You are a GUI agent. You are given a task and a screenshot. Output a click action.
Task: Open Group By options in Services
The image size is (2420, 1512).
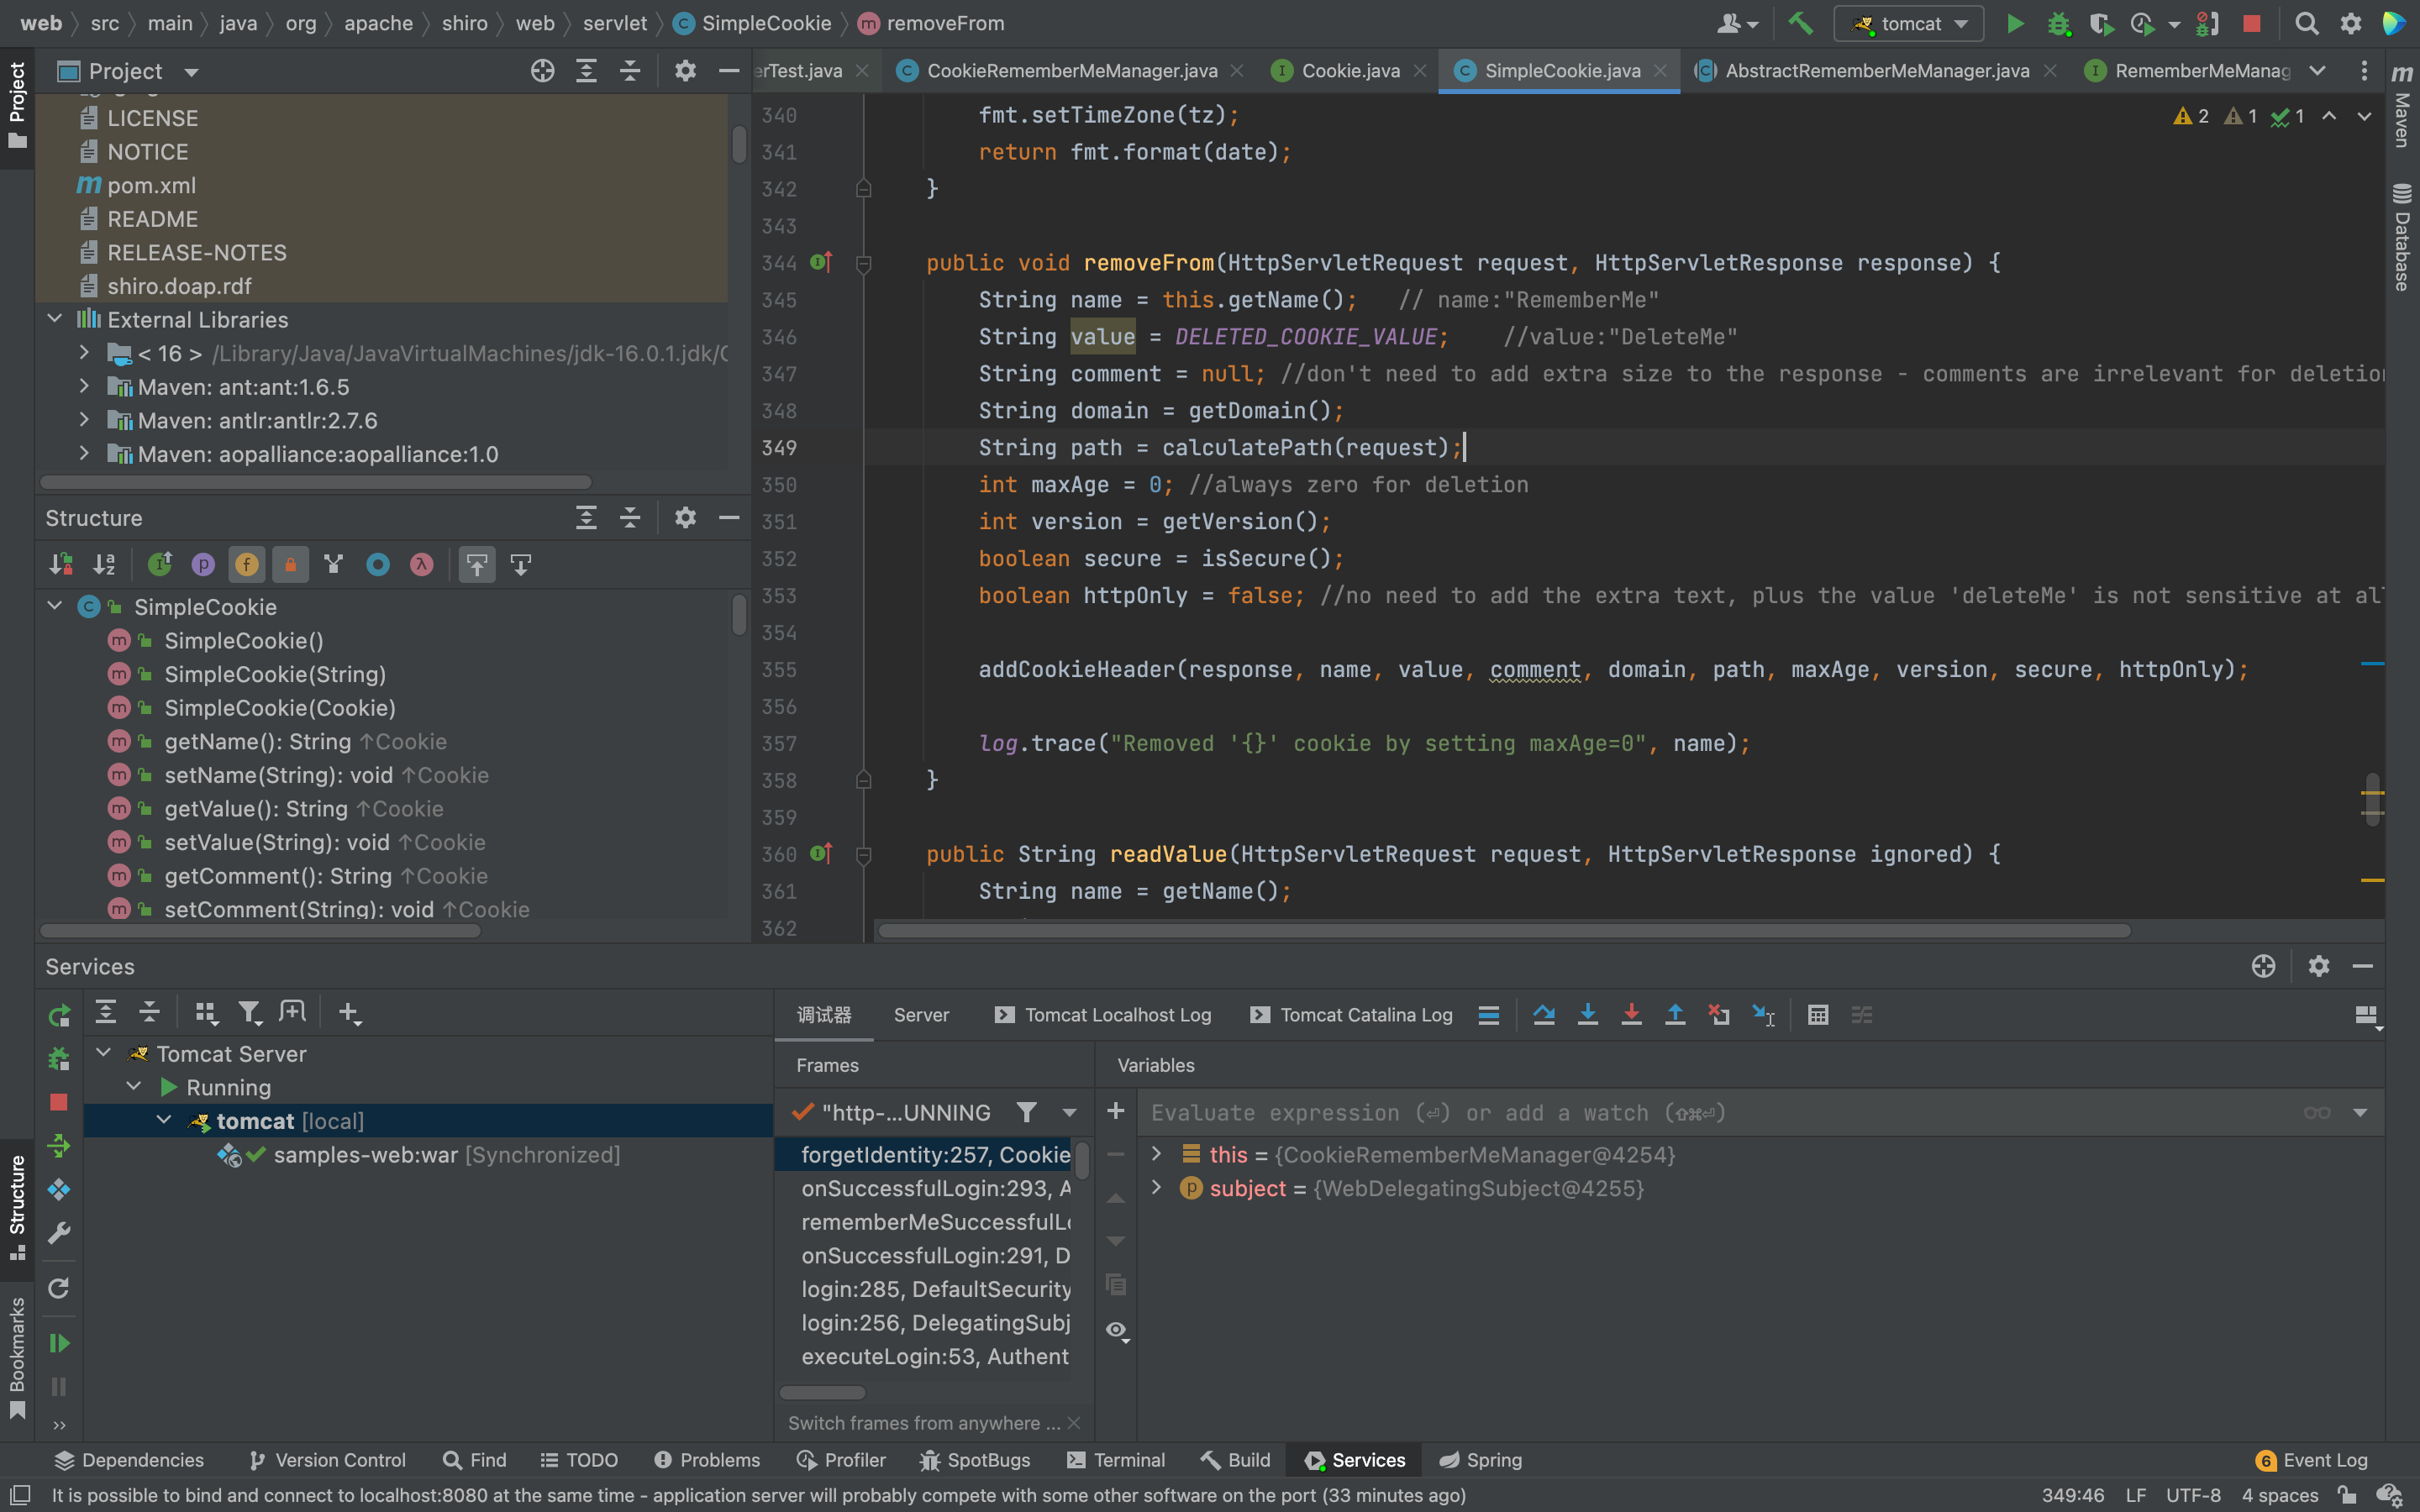[x=205, y=1013]
